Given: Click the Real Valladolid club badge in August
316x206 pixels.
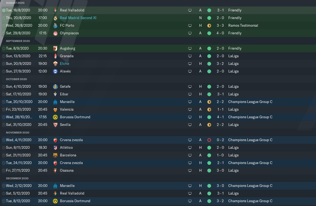Looking at the screenshot, I should pos(55,10).
